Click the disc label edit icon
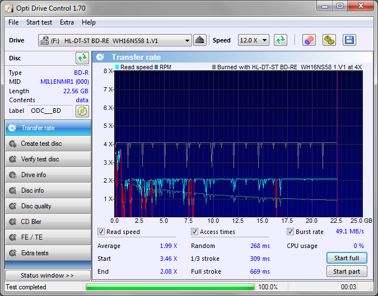Image resolution: width=378 pixels, height=296 pixels. [82, 111]
